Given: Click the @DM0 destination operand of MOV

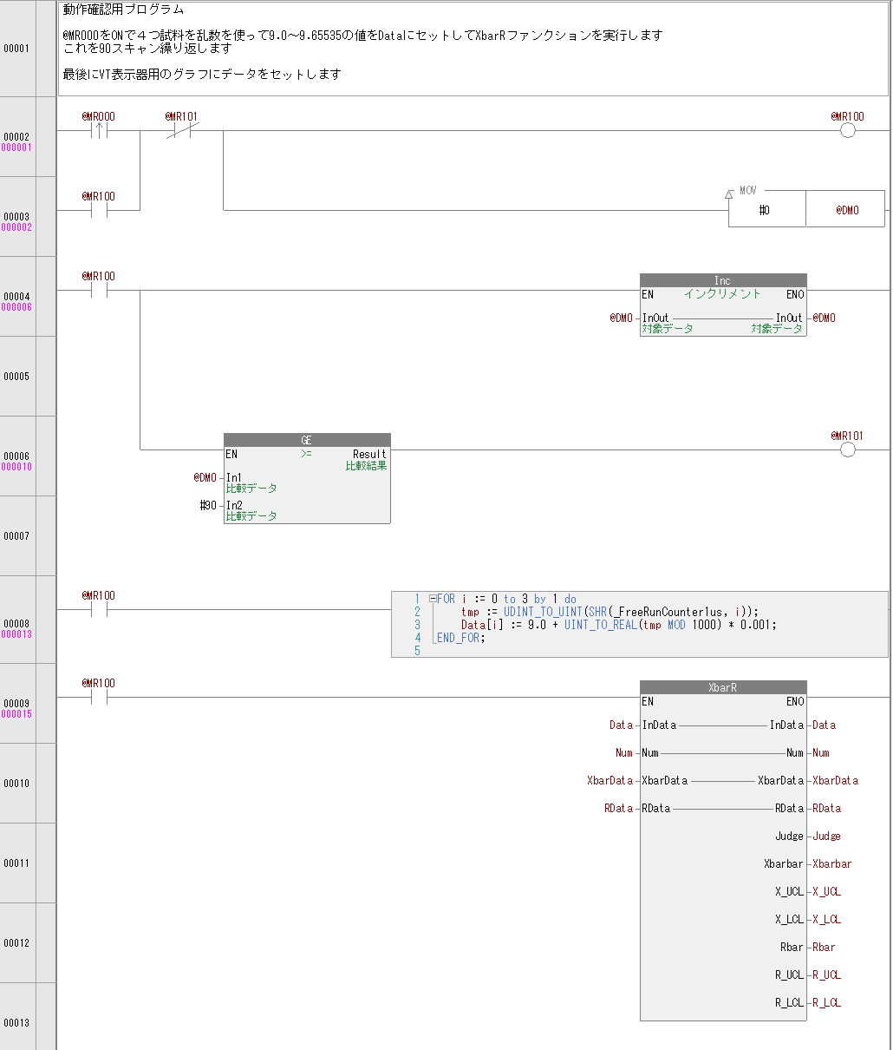Looking at the screenshot, I should pos(846,210).
